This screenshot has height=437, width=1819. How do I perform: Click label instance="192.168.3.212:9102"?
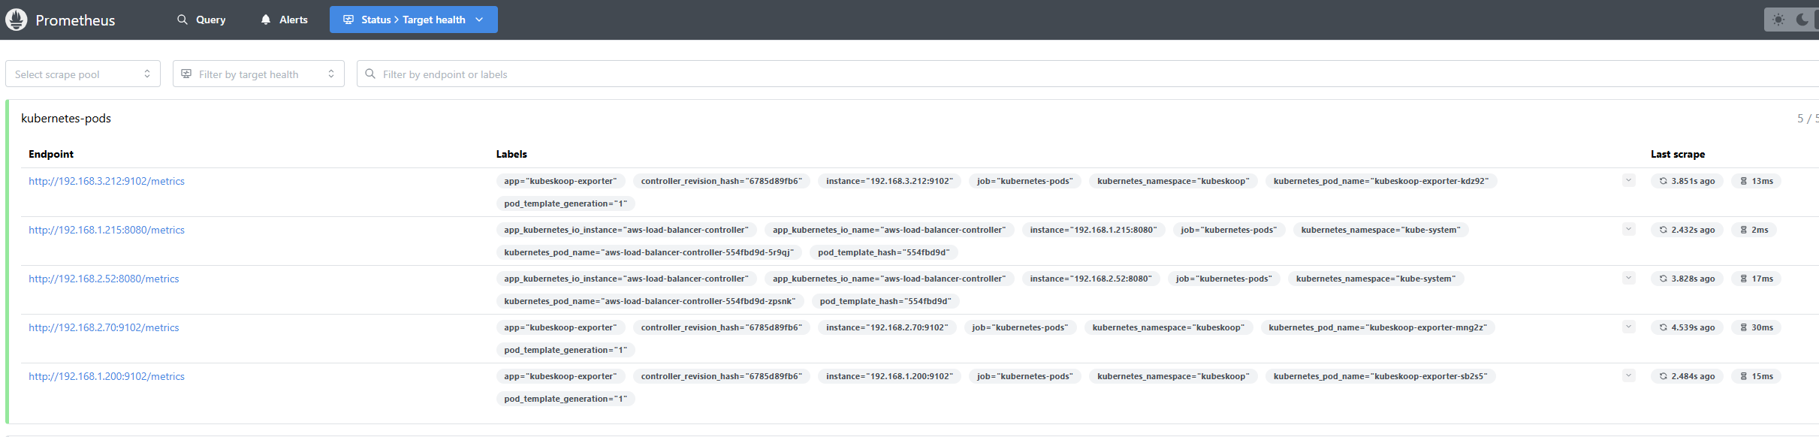pyautogui.click(x=889, y=181)
